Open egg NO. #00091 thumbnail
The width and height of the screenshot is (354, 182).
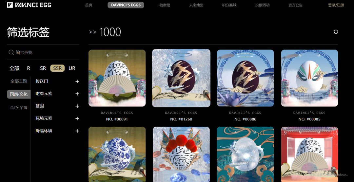117,78
